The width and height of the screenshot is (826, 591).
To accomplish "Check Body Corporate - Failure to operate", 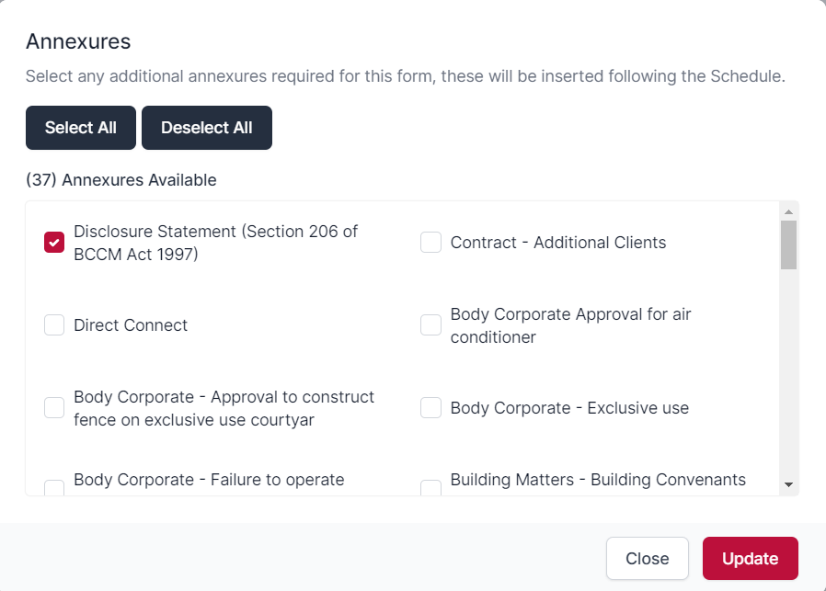I will click(x=53, y=488).
